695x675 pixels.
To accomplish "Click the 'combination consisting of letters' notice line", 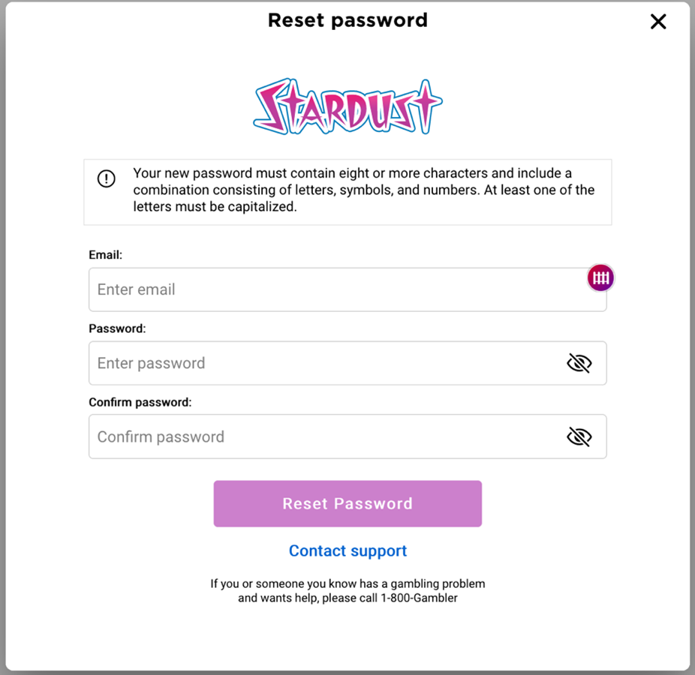I will pyautogui.click(x=364, y=190).
